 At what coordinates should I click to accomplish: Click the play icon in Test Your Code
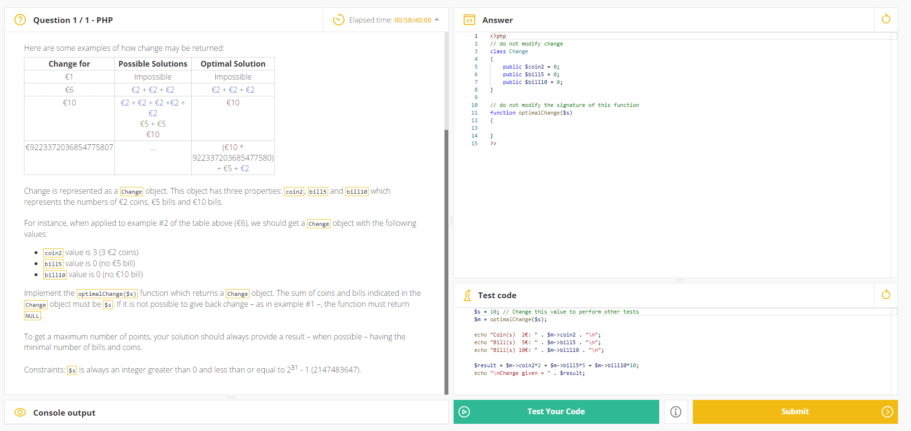point(464,411)
